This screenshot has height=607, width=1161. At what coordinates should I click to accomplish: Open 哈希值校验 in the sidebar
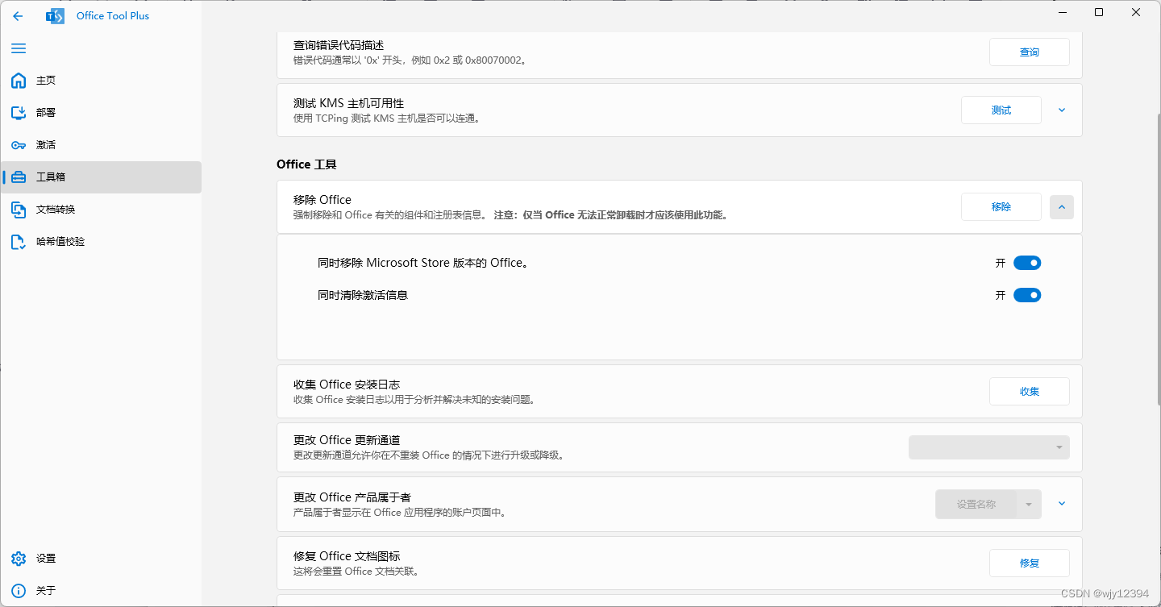click(x=101, y=242)
